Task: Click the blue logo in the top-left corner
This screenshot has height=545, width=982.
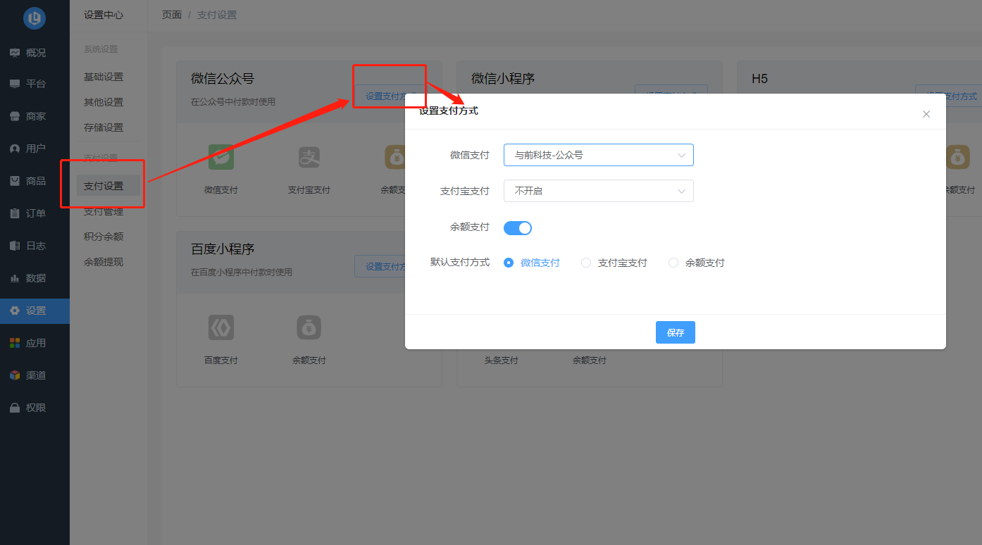Action: pyautogui.click(x=35, y=18)
